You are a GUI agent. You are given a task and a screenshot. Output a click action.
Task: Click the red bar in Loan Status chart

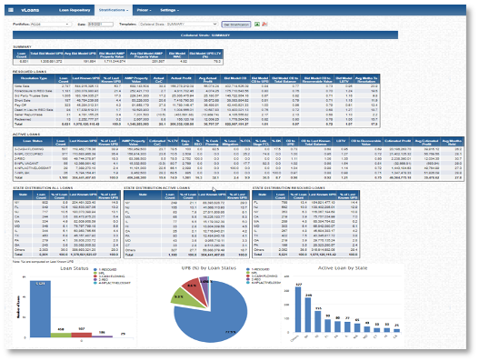[x=82, y=335]
